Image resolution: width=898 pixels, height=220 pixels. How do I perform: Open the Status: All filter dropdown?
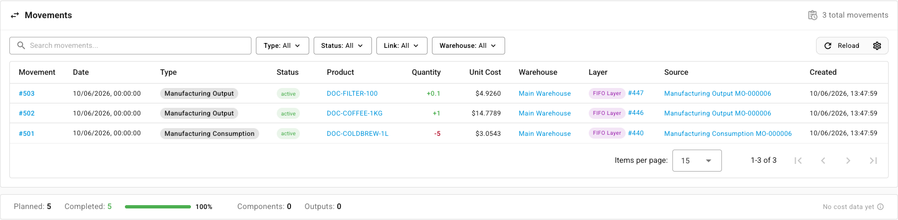(x=342, y=46)
